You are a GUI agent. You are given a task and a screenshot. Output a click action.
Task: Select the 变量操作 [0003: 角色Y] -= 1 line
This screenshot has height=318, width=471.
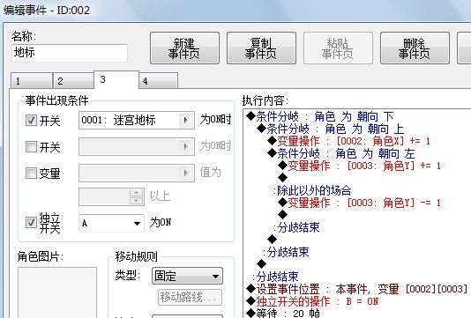point(359,203)
